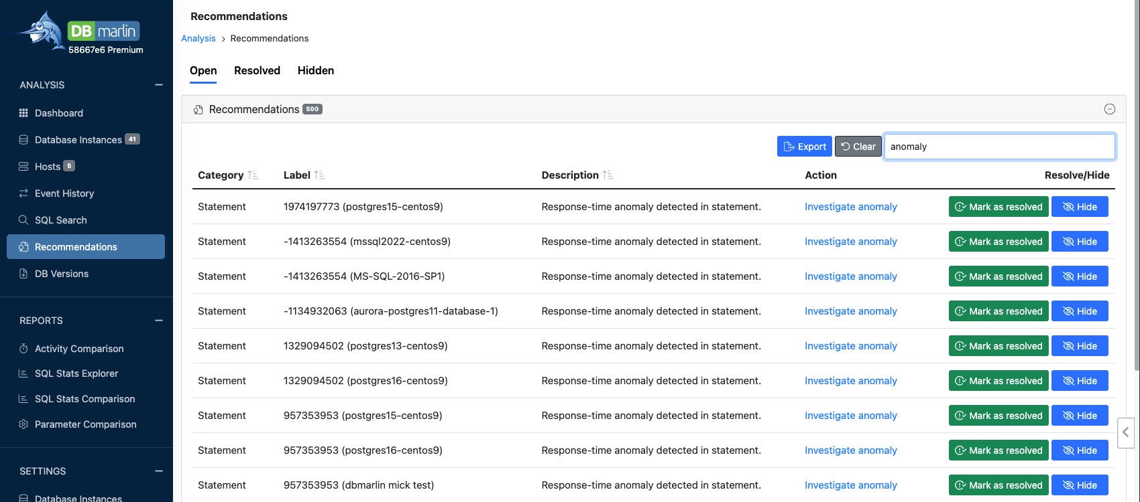Viewport: 1140px width, 502px height.
Task: Open Recommendations in the sidebar
Action: 86,247
